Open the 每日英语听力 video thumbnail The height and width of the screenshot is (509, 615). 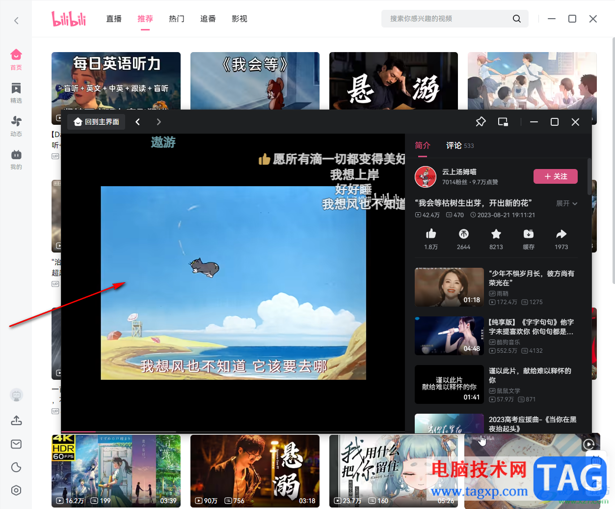tap(116, 81)
